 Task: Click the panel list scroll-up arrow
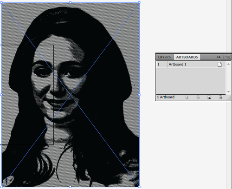(x=229, y=64)
